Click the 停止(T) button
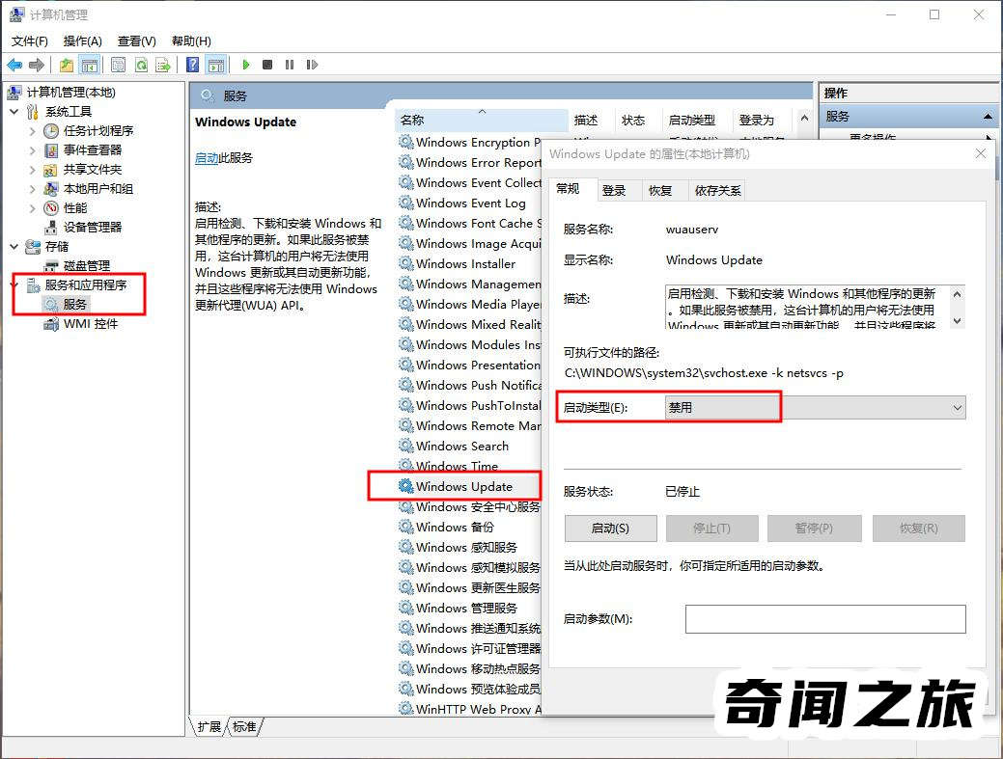Image resolution: width=1003 pixels, height=759 pixels. pyautogui.click(x=712, y=529)
